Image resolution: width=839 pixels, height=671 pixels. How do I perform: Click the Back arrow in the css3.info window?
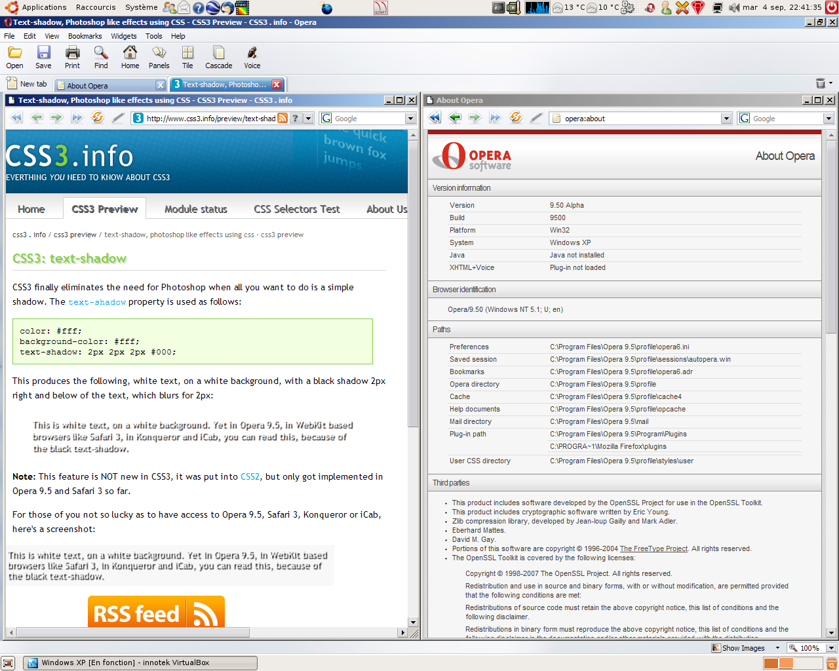click(x=37, y=118)
